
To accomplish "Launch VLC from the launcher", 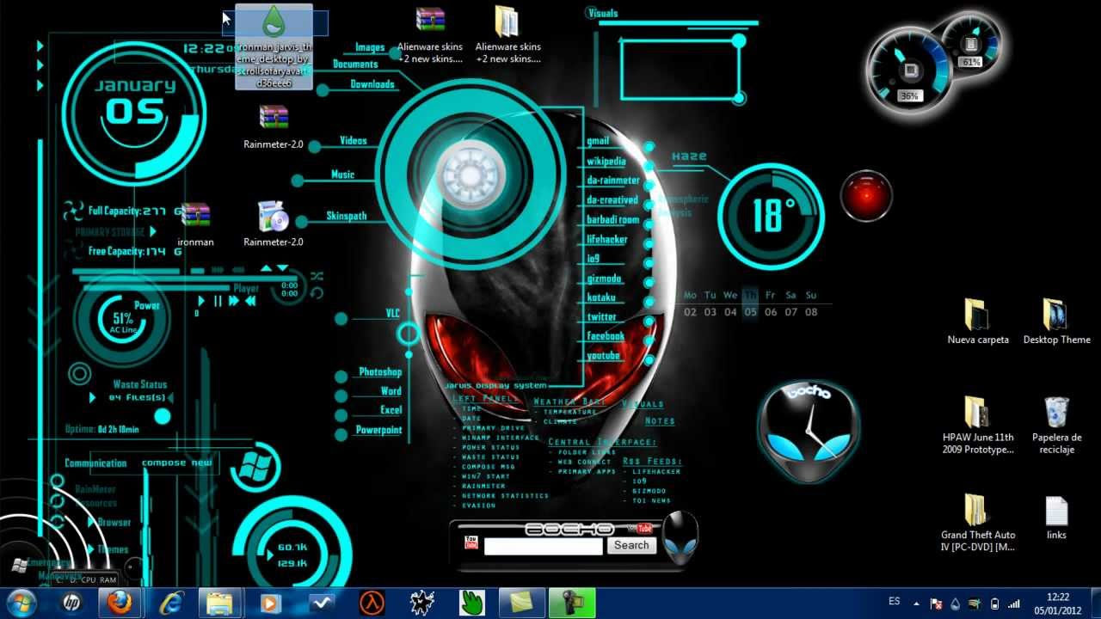I will pos(392,314).
